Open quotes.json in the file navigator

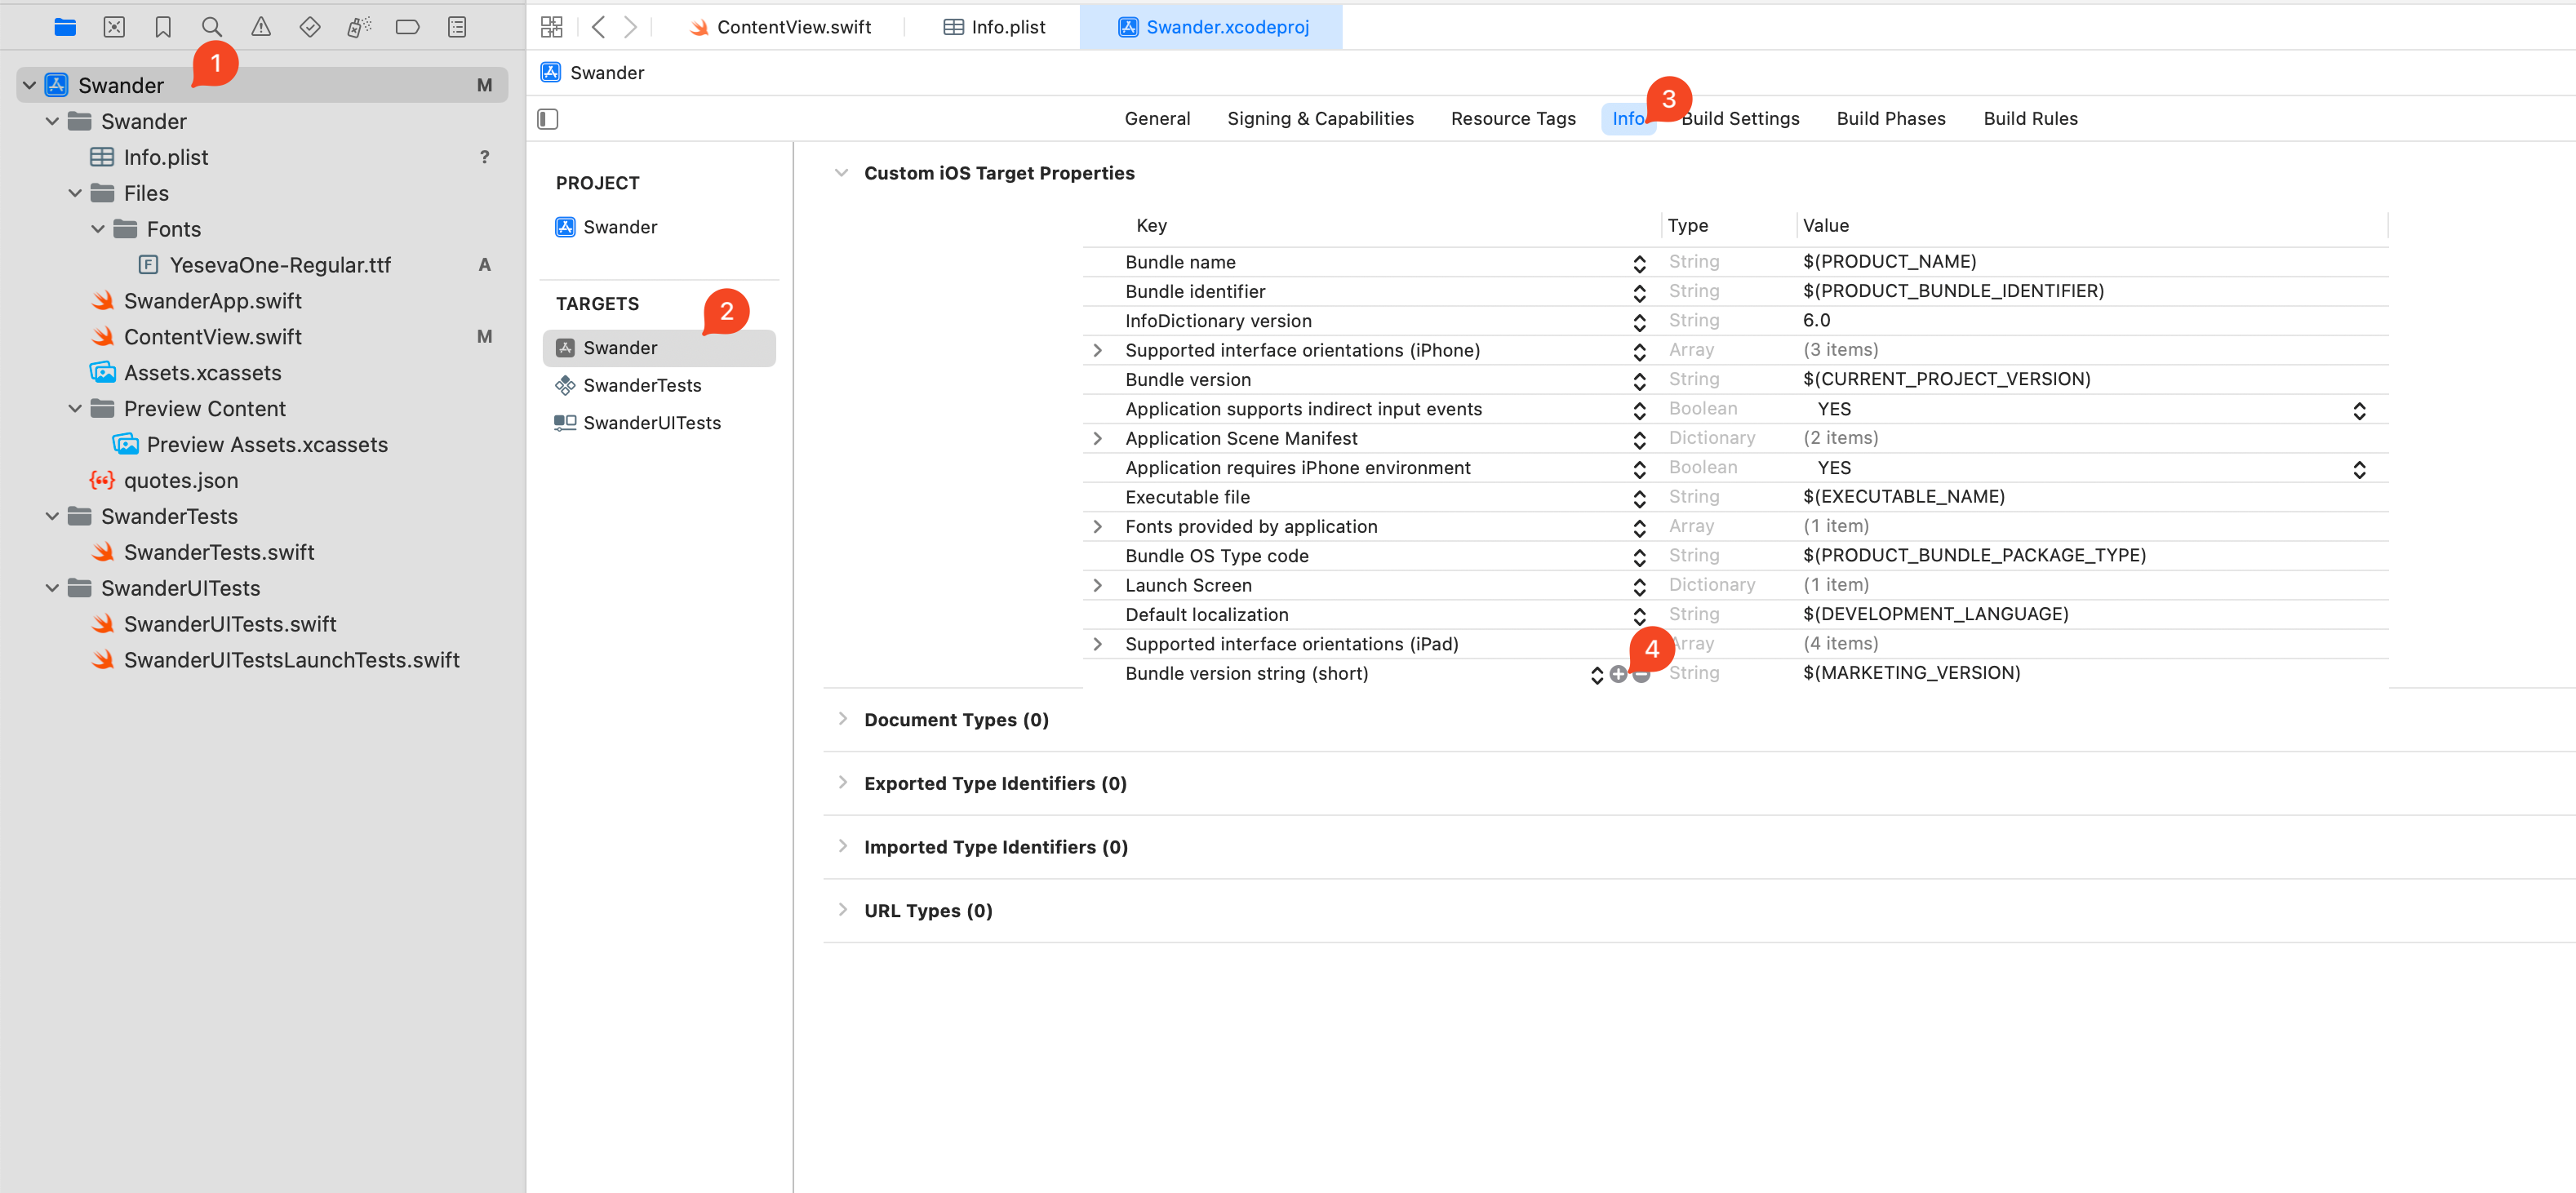(x=180, y=481)
